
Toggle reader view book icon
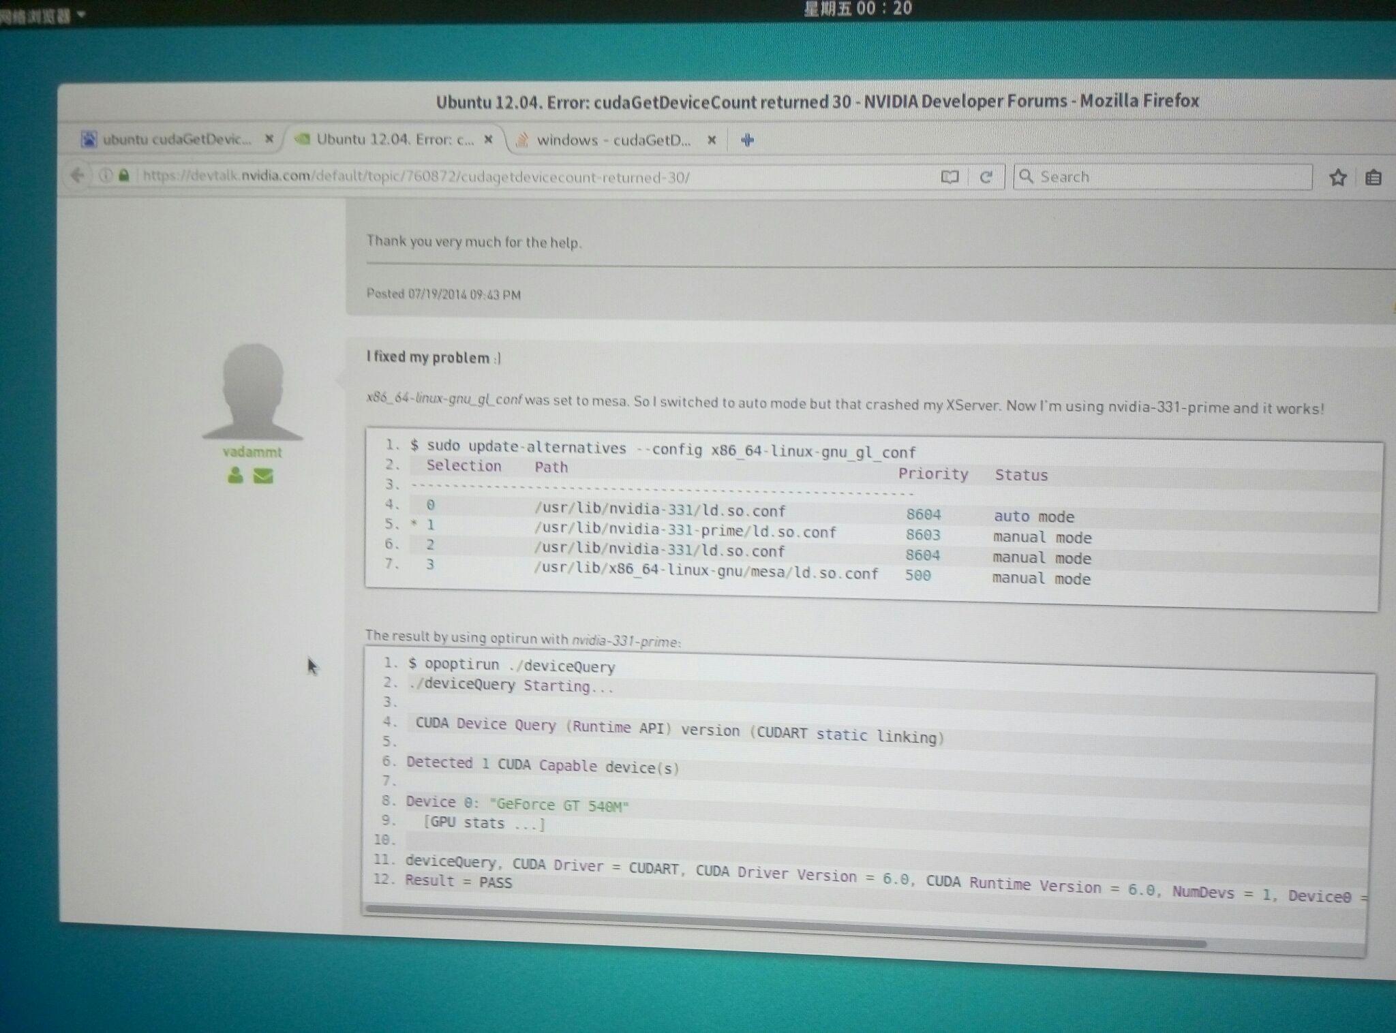point(949,176)
